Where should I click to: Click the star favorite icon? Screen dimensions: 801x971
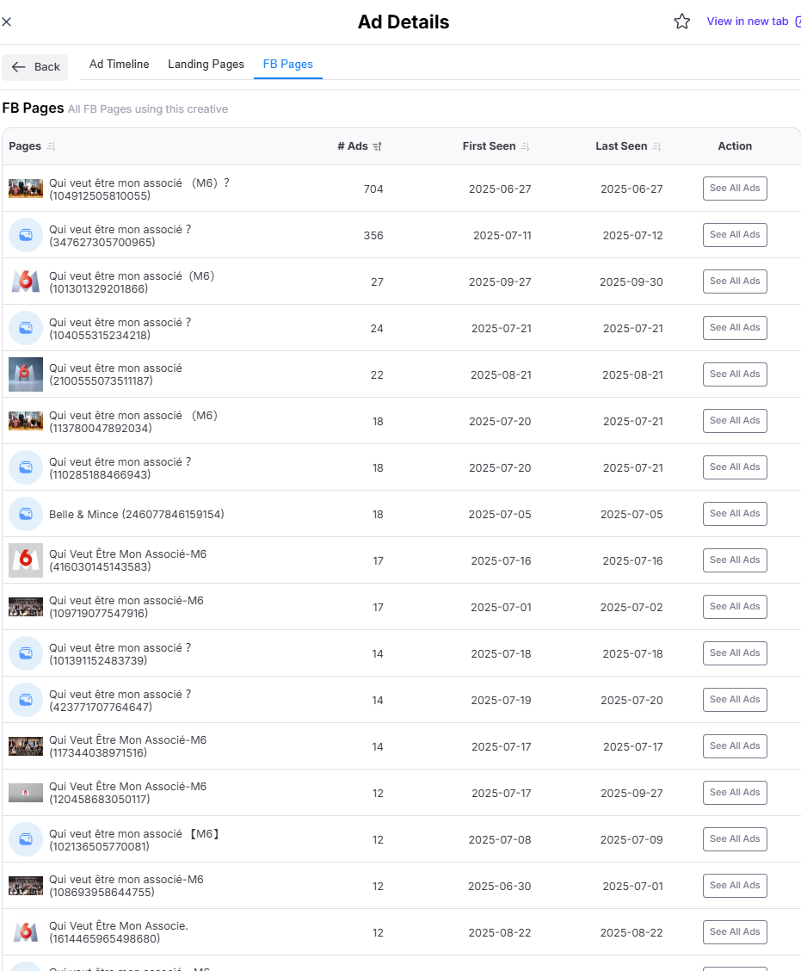(x=681, y=22)
